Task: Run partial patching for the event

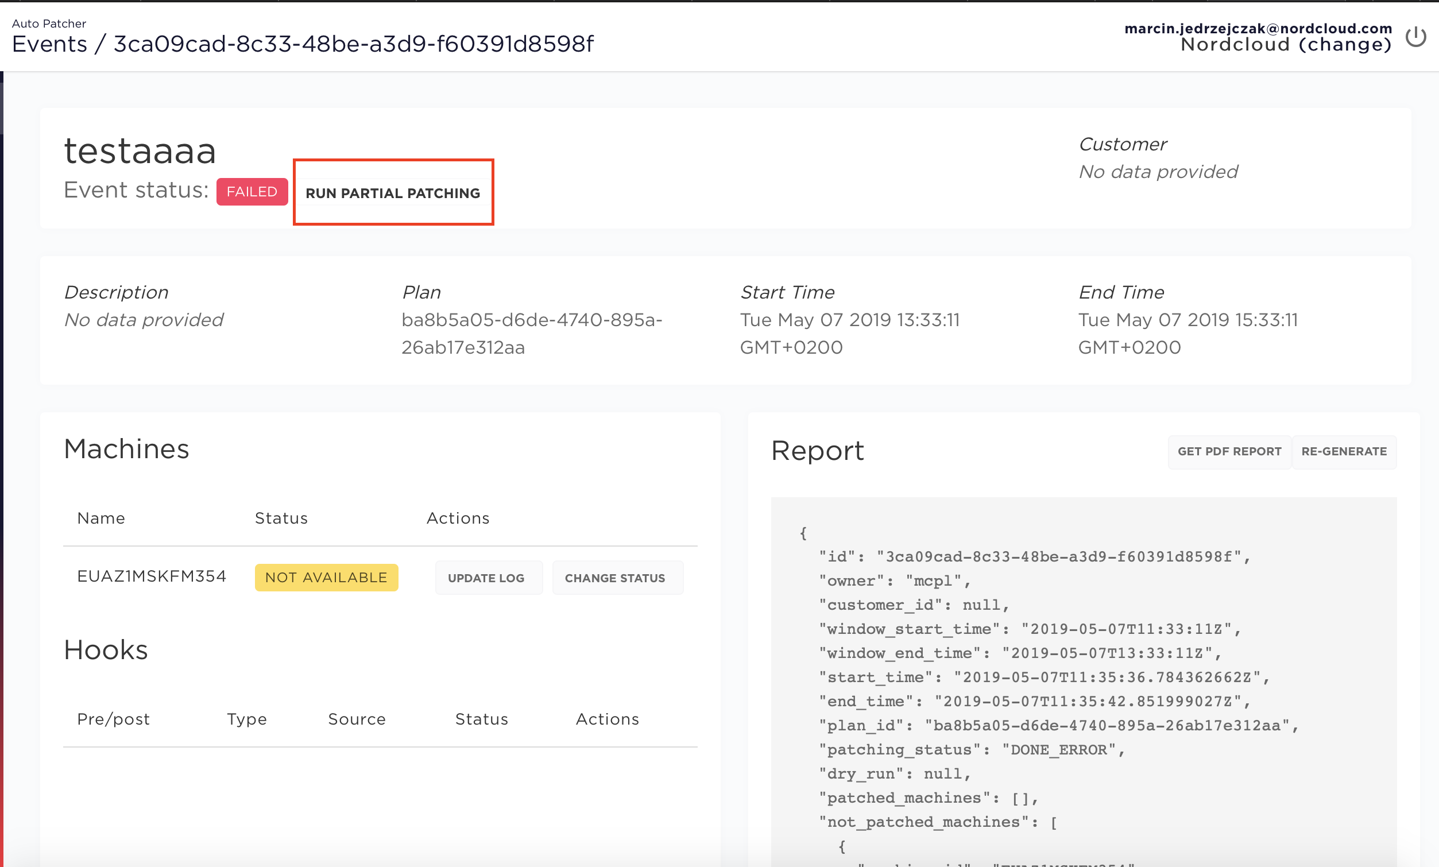Action: point(392,193)
